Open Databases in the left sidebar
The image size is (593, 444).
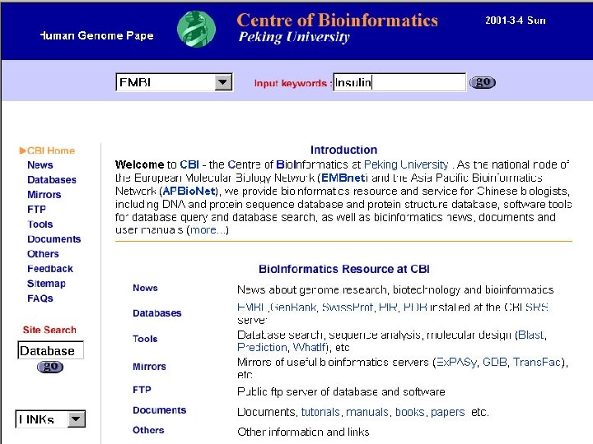click(x=52, y=180)
